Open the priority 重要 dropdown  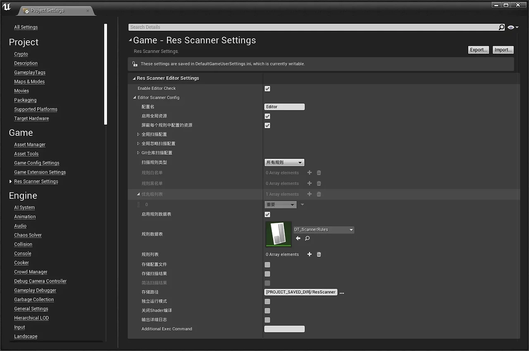tap(281, 205)
